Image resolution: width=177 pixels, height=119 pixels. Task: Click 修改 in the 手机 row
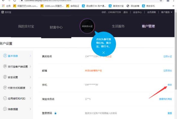(x=170, y=85)
